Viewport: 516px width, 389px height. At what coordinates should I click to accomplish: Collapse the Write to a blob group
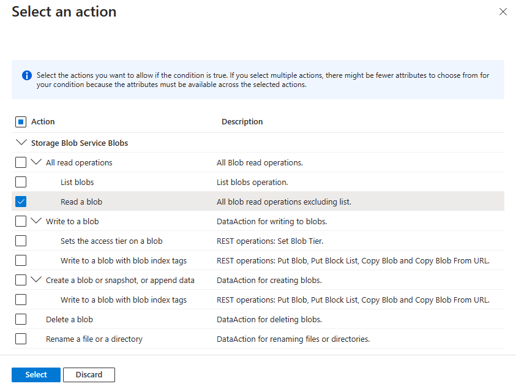(36, 221)
